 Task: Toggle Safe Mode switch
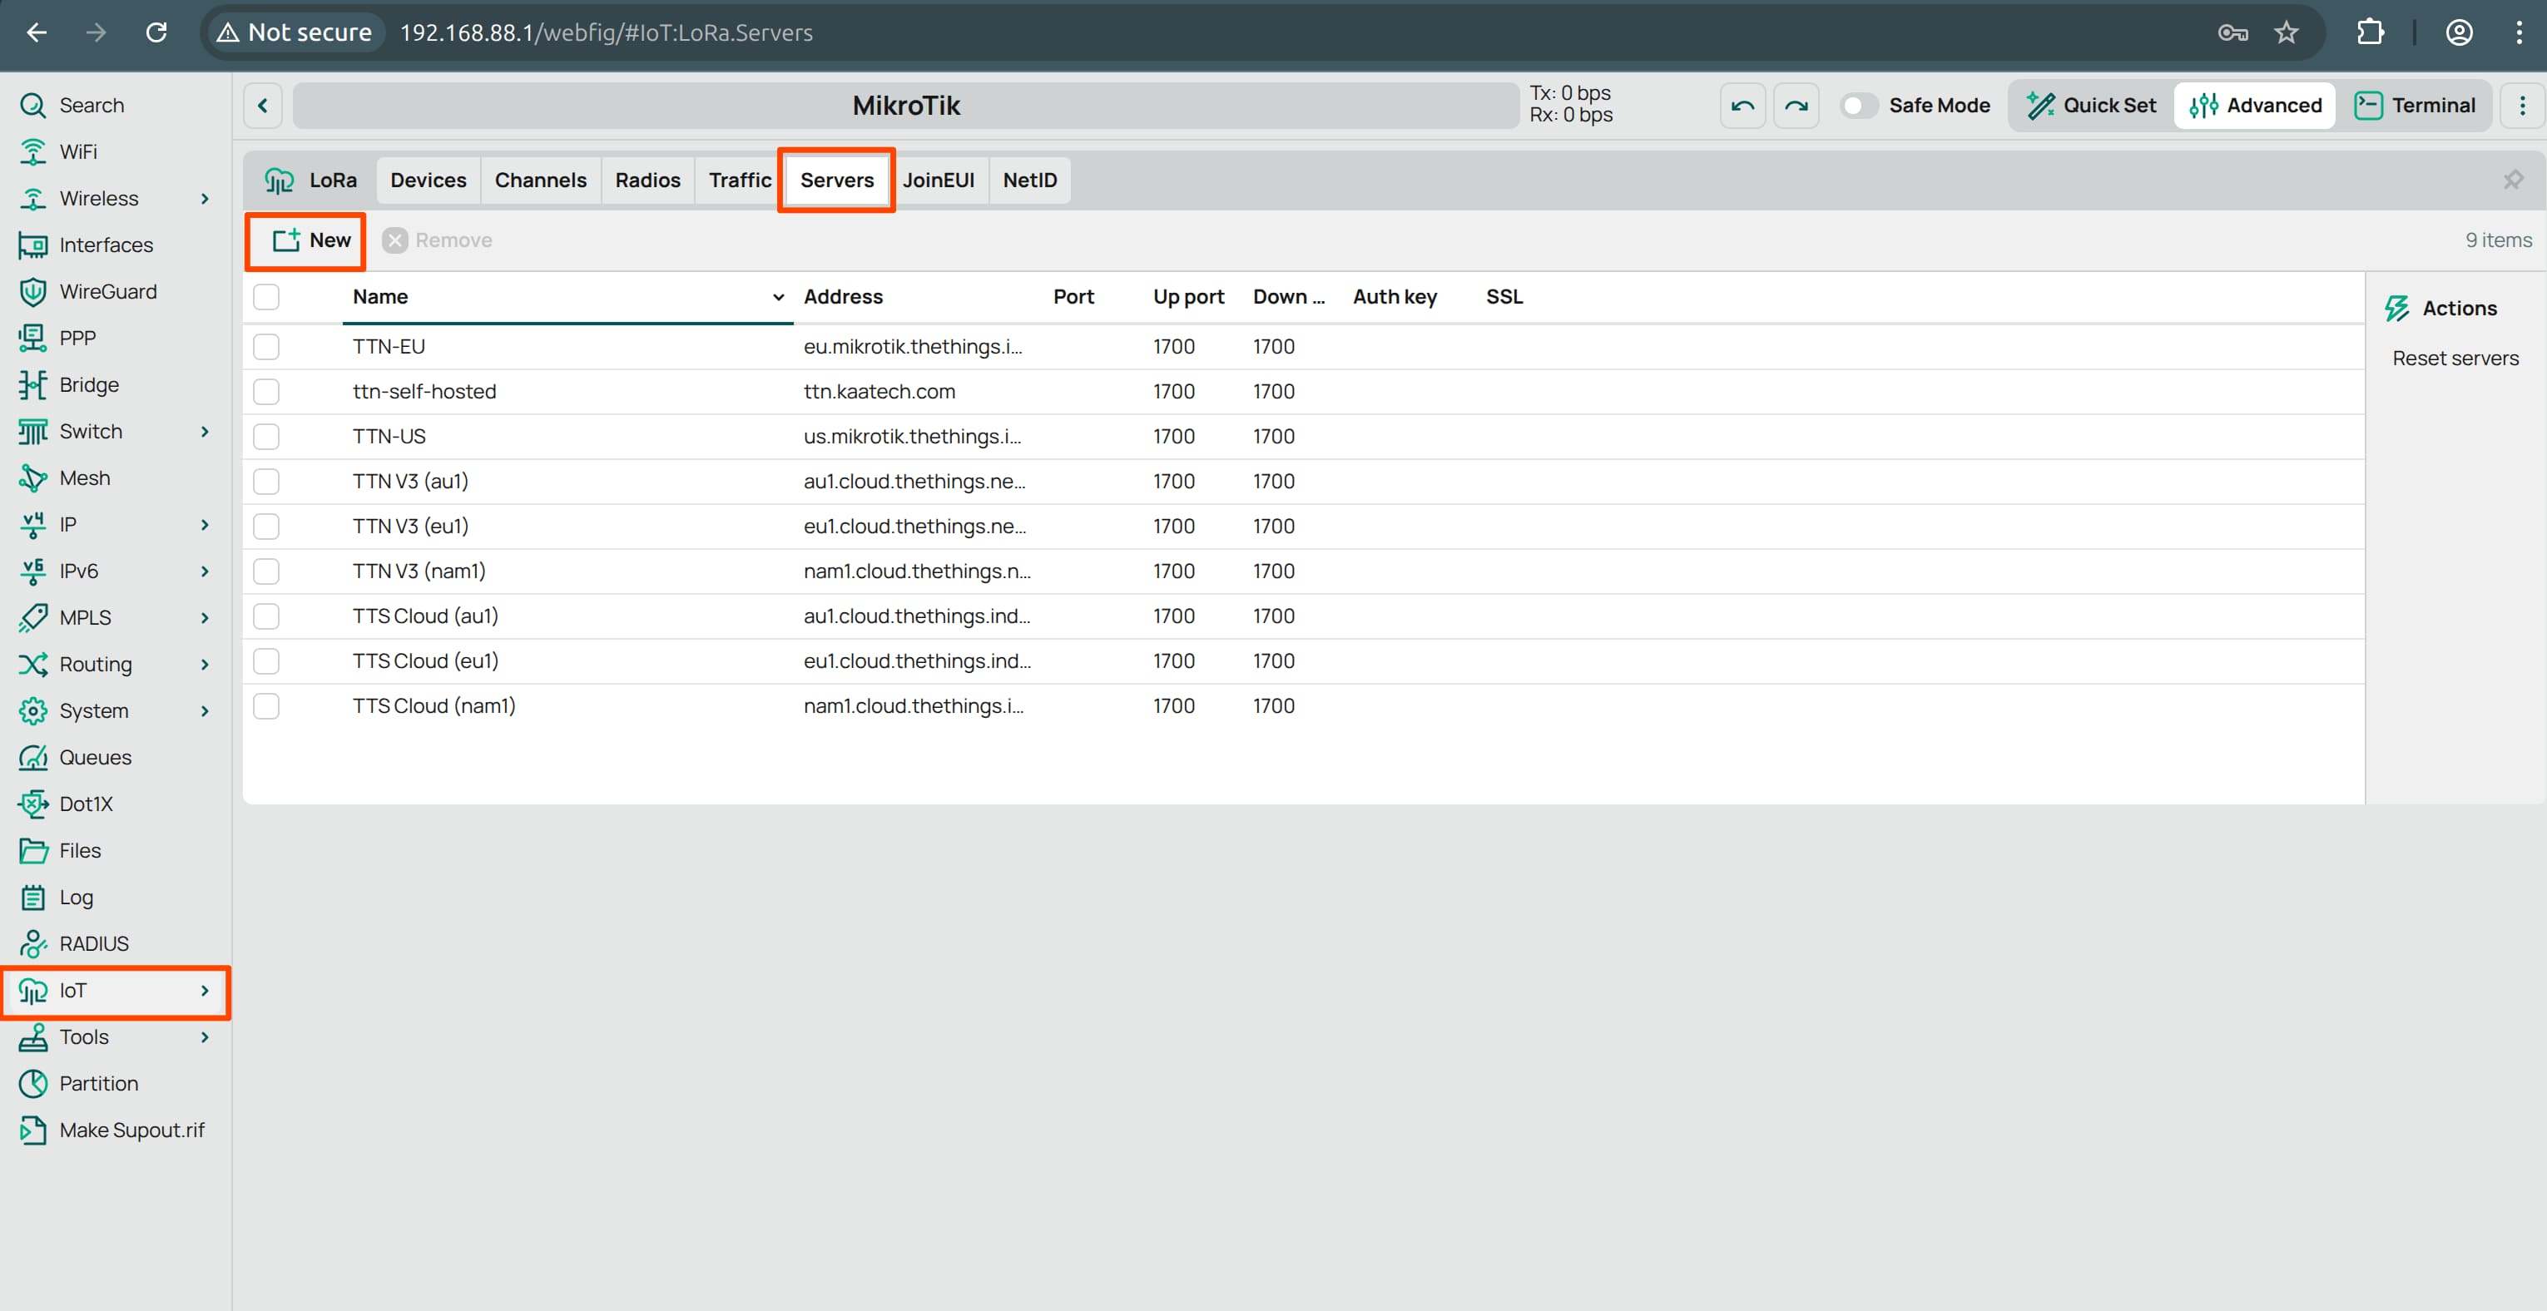click(x=1858, y=105)
